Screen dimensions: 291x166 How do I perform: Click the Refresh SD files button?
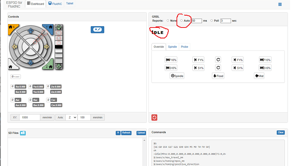127,133
